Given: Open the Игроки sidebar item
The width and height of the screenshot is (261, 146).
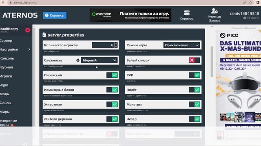Looking at the screenshot, I should tap(6, 76).
